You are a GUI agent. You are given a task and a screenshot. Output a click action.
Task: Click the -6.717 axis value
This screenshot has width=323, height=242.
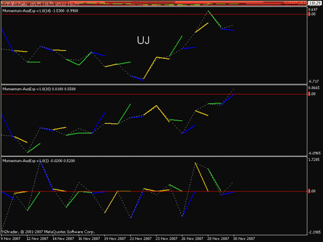coord(313,82)
